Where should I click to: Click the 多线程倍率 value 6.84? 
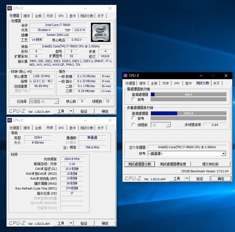click(215, 125)
